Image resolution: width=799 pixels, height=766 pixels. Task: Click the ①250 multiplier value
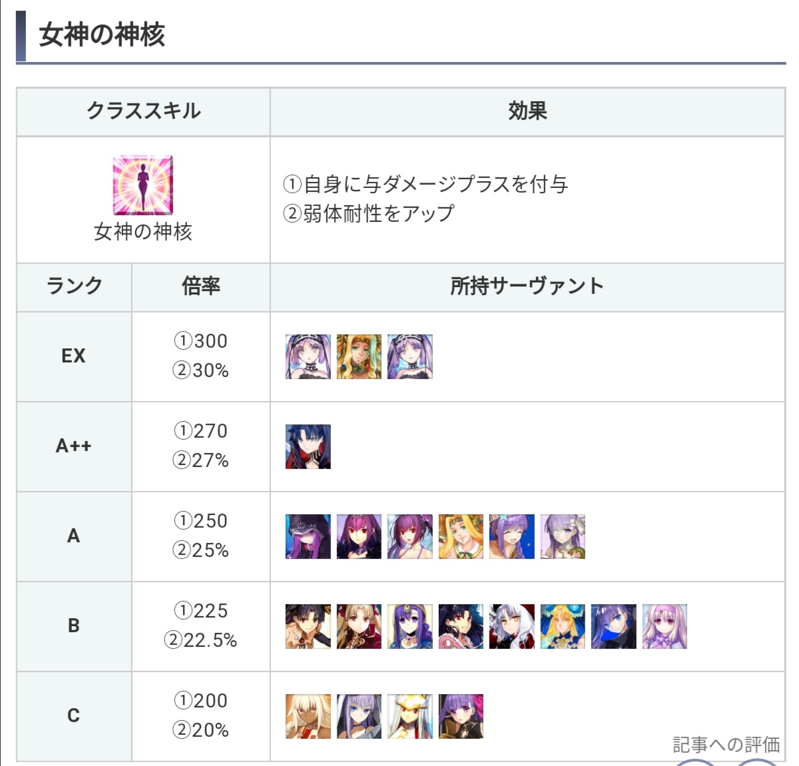[201, 521]
